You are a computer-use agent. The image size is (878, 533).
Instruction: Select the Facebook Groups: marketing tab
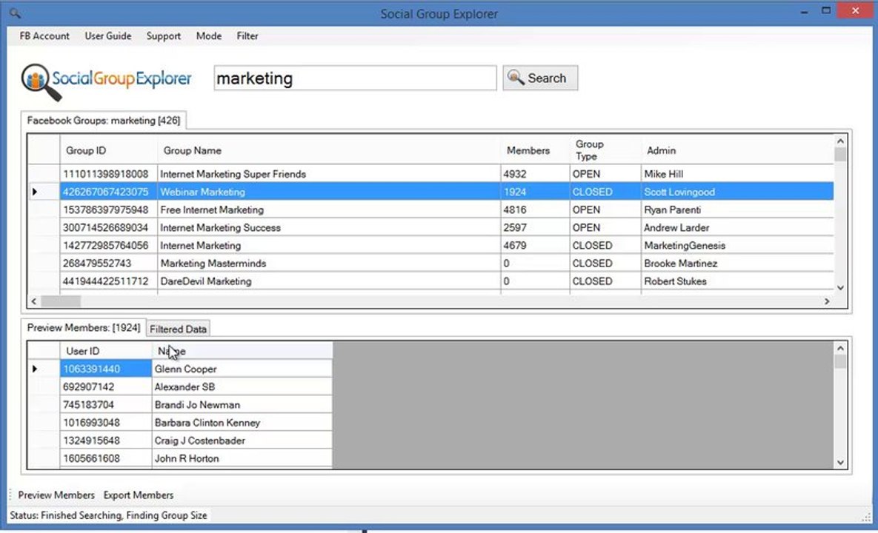(104, 120)
